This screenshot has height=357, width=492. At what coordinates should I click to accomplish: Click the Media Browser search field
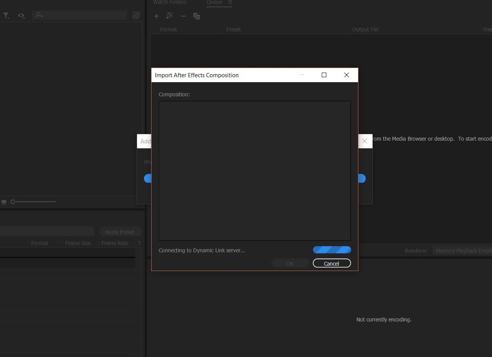coord(79,15)
